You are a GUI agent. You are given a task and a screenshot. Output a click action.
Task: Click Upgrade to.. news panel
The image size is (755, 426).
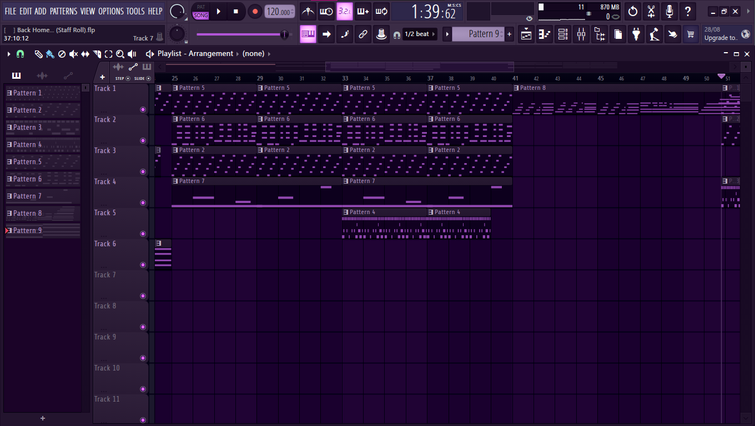[727, 34]
